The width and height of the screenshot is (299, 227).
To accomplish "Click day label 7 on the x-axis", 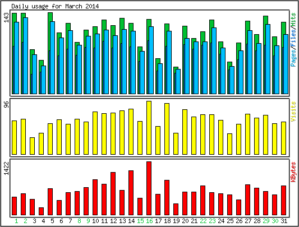I will (x=70, y=221).
